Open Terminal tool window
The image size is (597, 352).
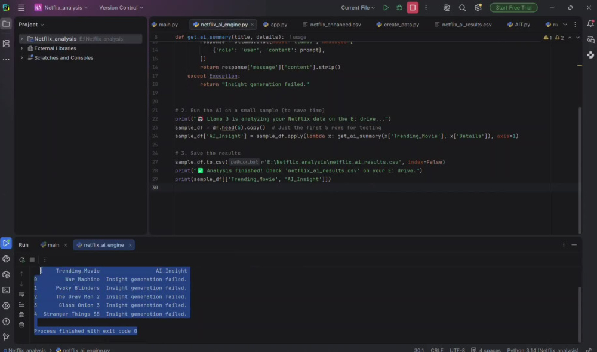click(x=6, y=290)
